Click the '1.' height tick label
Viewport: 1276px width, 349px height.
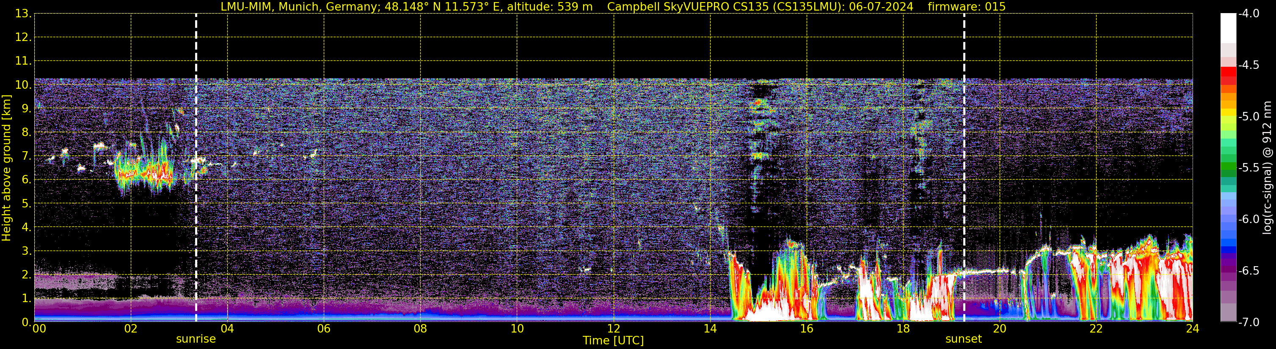(27, 299)
